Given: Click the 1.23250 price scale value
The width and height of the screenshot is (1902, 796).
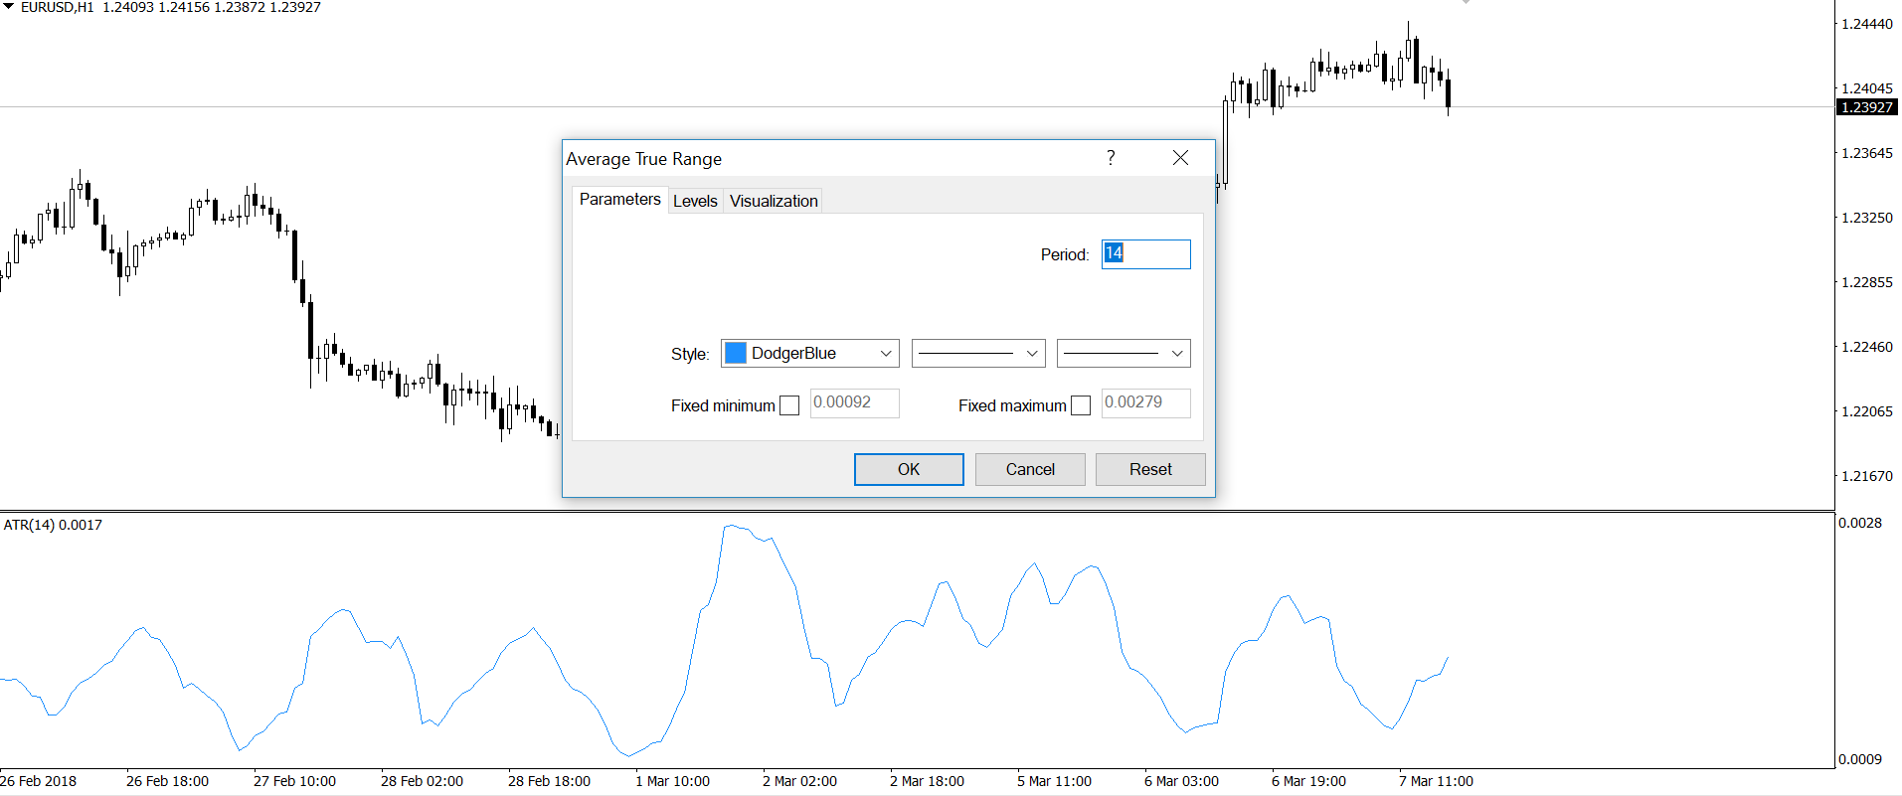Looking at the screenshot, I should 1867,218.
